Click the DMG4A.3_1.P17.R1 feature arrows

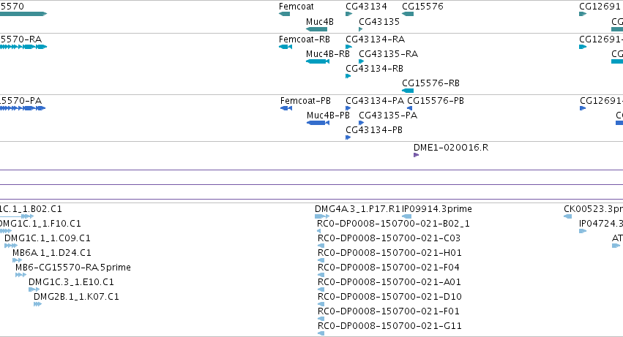[x=322, y=216]
